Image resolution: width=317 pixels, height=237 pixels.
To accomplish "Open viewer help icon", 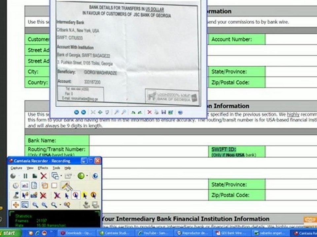I will 180,112.
